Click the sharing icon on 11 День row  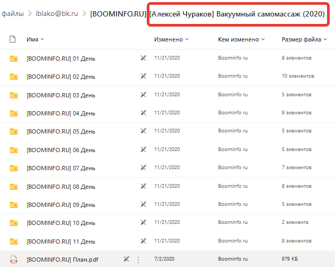pyautogui.click(x=144, y=241)
